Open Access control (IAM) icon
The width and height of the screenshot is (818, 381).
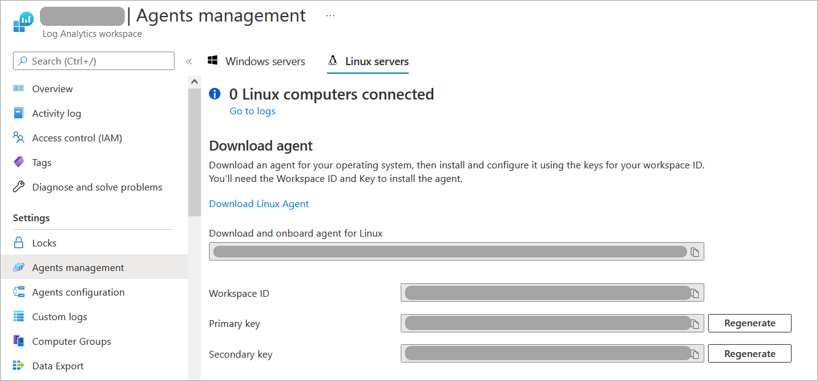click(18, 138)
